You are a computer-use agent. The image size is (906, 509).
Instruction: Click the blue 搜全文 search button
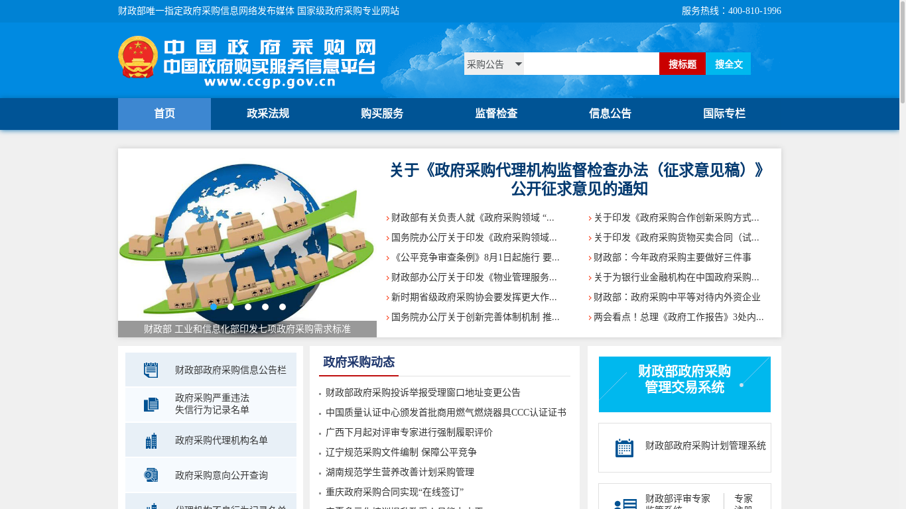(728, 64)
